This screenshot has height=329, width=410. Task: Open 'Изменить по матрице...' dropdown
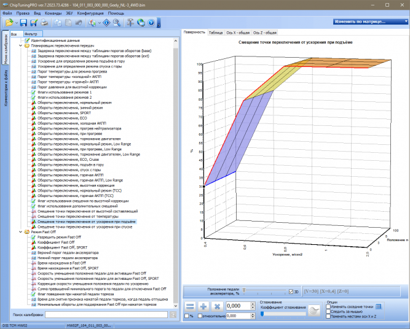tap(371, 21)
